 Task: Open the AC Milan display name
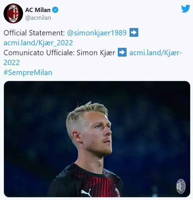pos(38,10)
